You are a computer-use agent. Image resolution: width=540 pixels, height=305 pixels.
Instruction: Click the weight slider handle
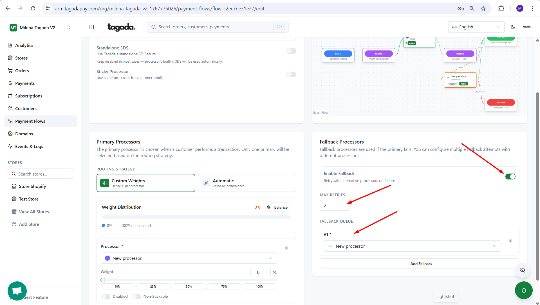pos(103,280)
